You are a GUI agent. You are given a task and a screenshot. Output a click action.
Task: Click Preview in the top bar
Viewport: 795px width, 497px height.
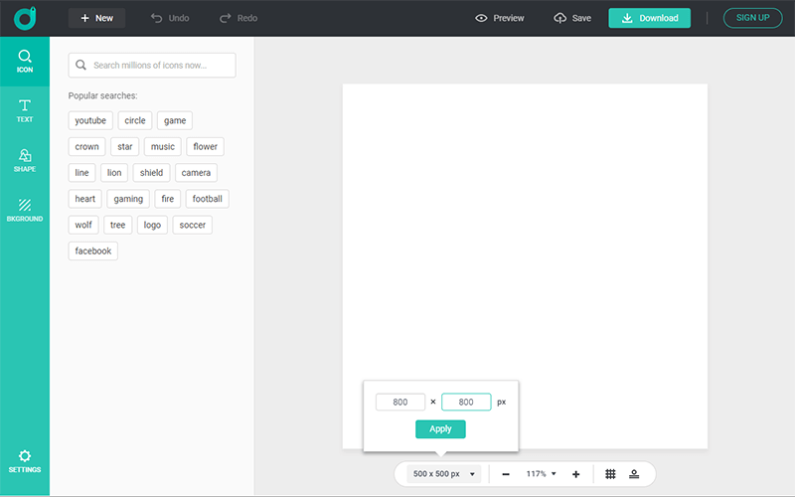pyautogui.click(x=499, y=18)
